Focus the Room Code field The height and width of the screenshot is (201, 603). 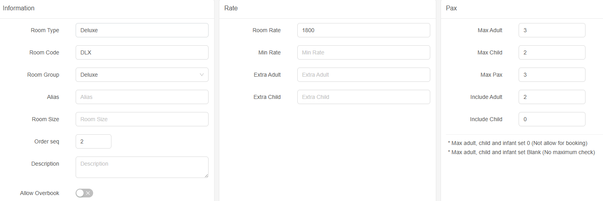(142, 52)
